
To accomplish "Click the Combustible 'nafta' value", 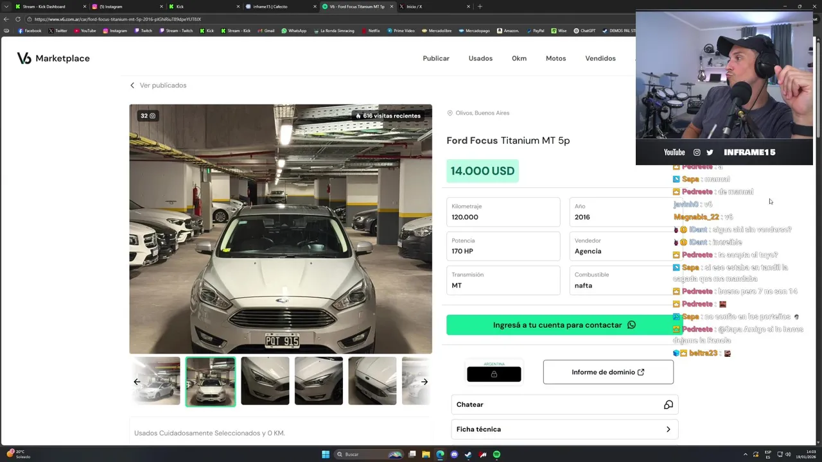I will (584, 286).
